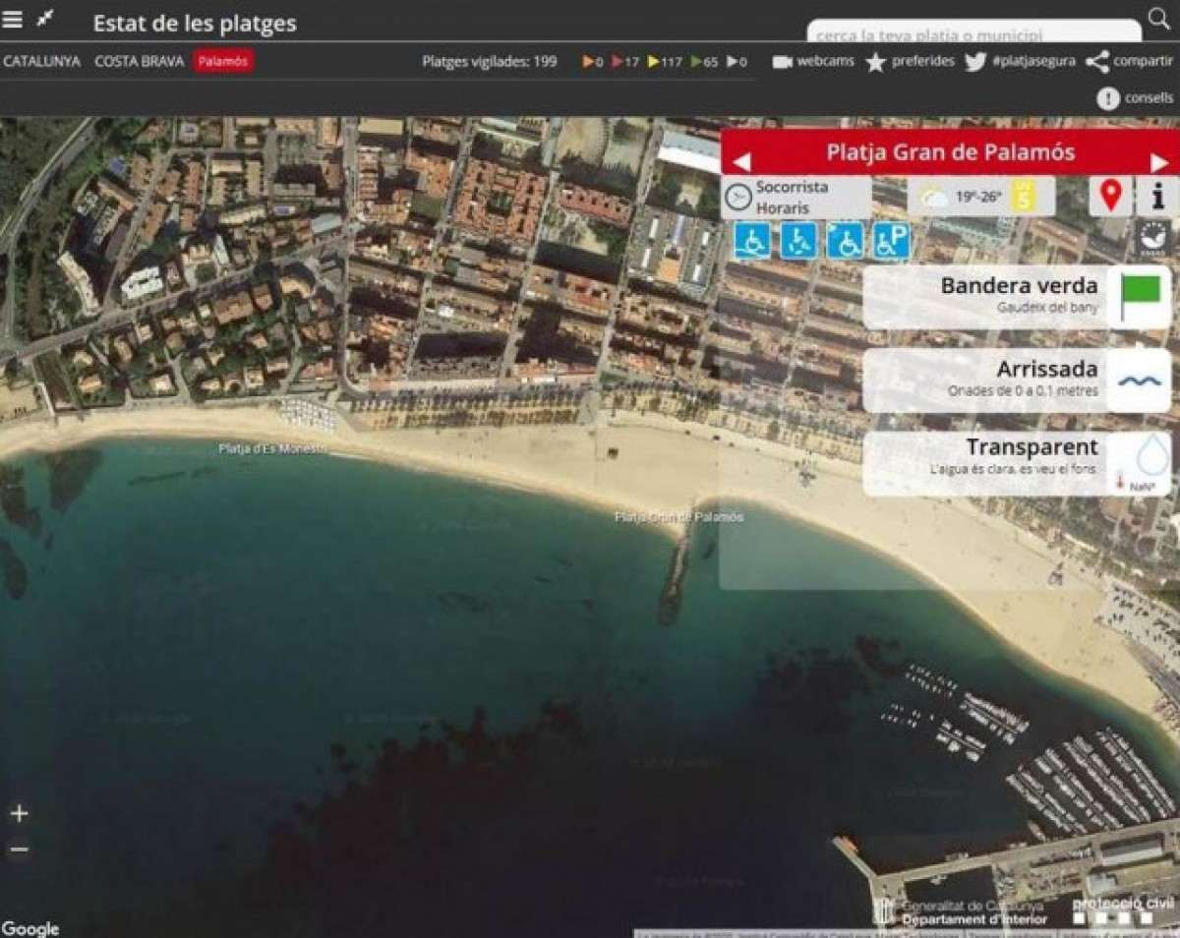Open beach info 'i' icon
This screenshot has height=938, width=1180.
1157,196
